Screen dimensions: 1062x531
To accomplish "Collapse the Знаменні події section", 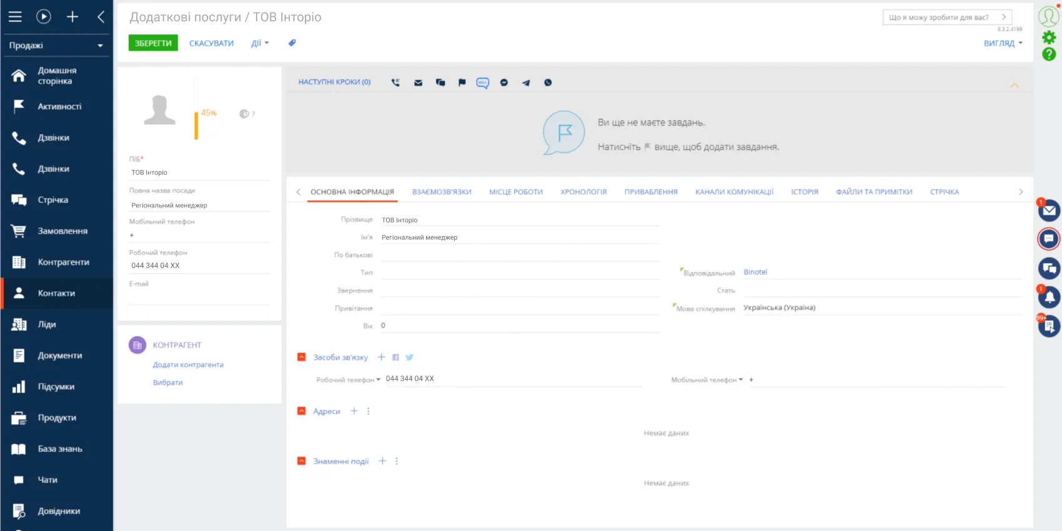I will point(302,461).
